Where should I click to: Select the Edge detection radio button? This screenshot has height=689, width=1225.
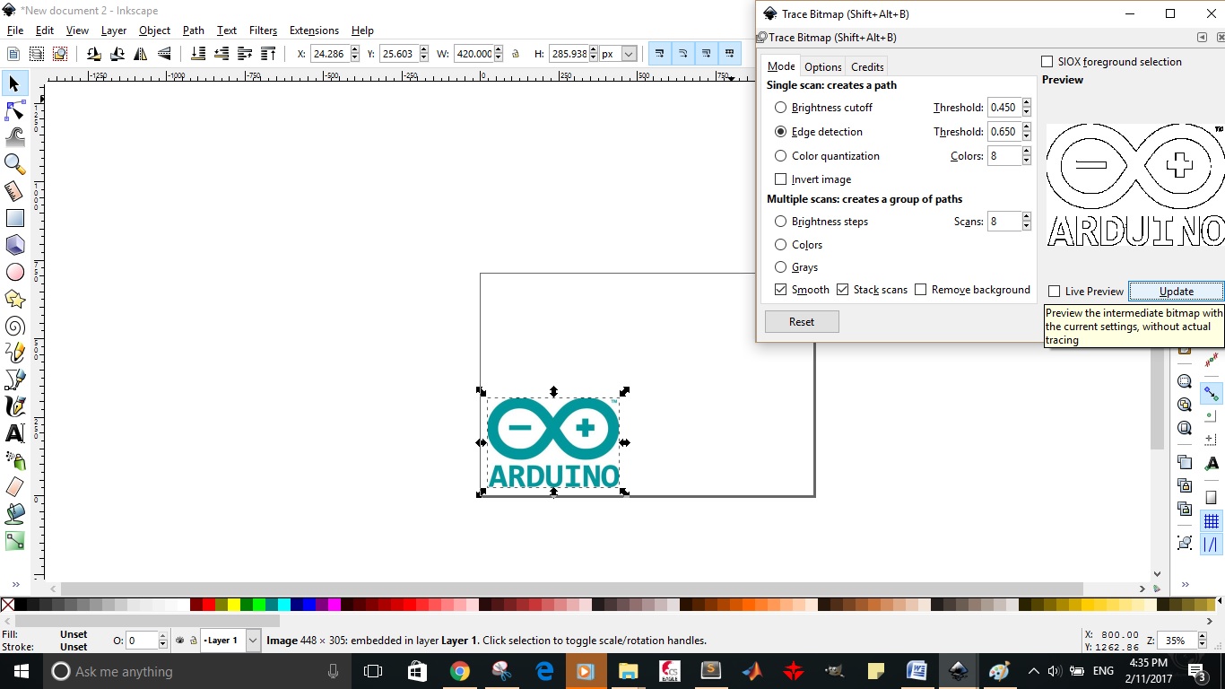coord(780,132)
